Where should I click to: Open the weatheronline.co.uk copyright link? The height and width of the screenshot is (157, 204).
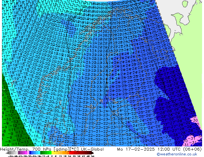tap(177, 154)
